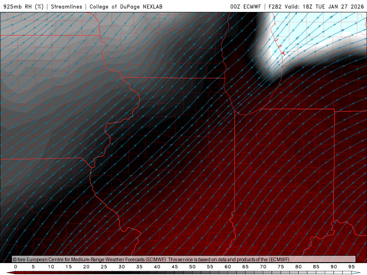Click the 'F282' forecast hour label
This screenshot has width=367, height=275.
pyautogui.click(x=275, y=6)
